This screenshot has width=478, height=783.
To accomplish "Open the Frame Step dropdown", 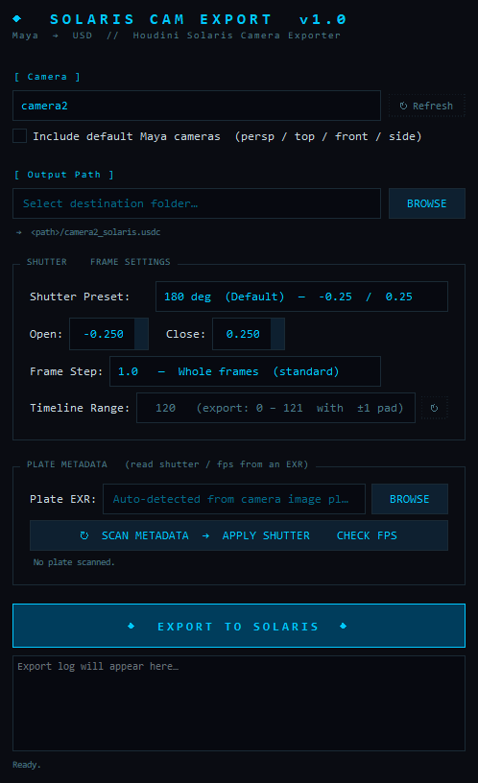I will [x=245, y=371].
